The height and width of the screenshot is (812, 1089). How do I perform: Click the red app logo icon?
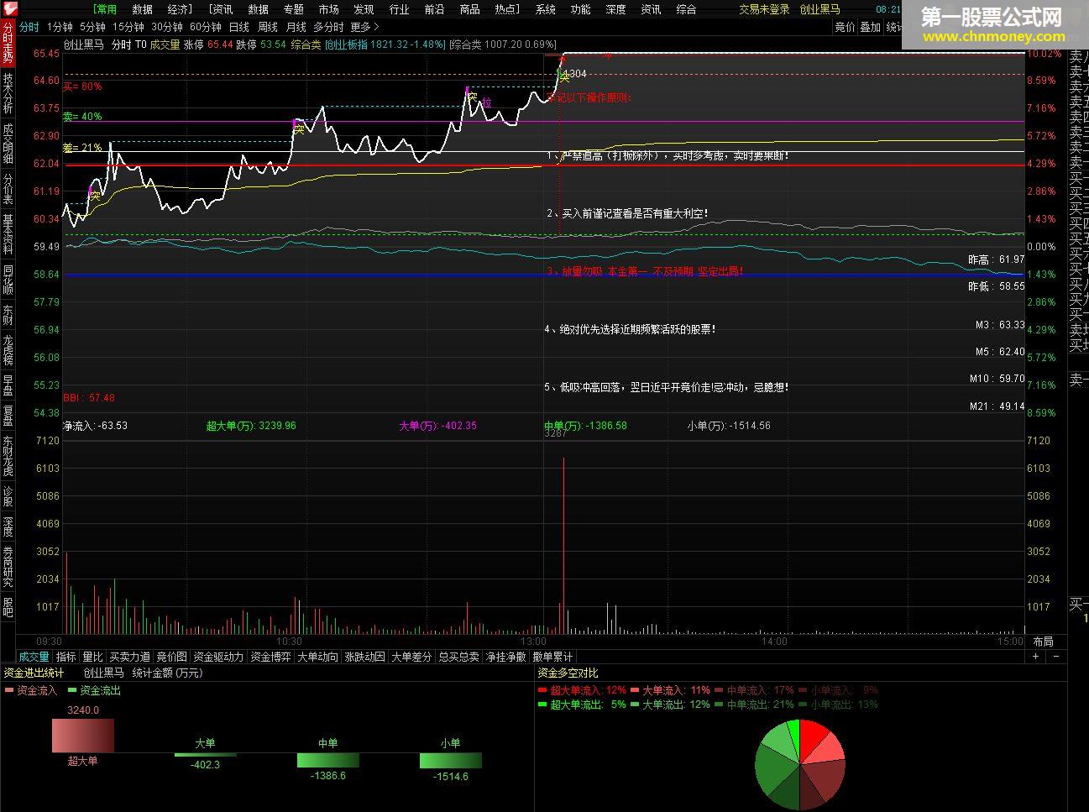click(8, 8)
